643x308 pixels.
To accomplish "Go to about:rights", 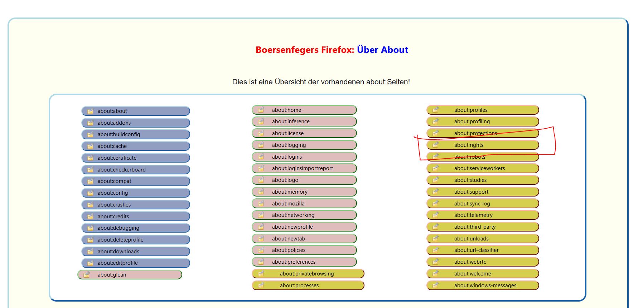I will click(483, 145).
